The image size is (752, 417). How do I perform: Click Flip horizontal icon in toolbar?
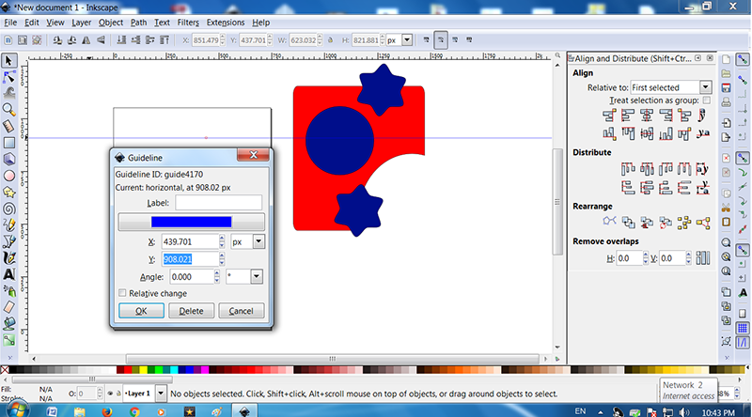[86, 40]
